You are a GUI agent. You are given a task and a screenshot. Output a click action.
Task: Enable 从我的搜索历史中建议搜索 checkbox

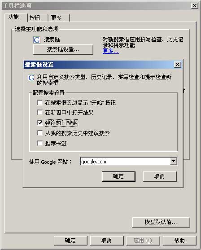[x=40, y=133]
